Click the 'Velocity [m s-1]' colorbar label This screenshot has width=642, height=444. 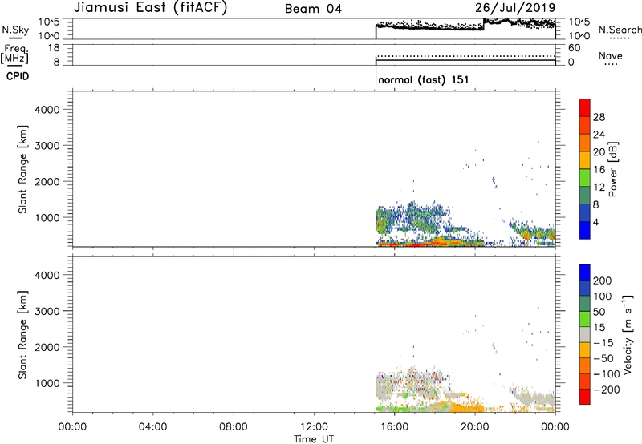627,334
